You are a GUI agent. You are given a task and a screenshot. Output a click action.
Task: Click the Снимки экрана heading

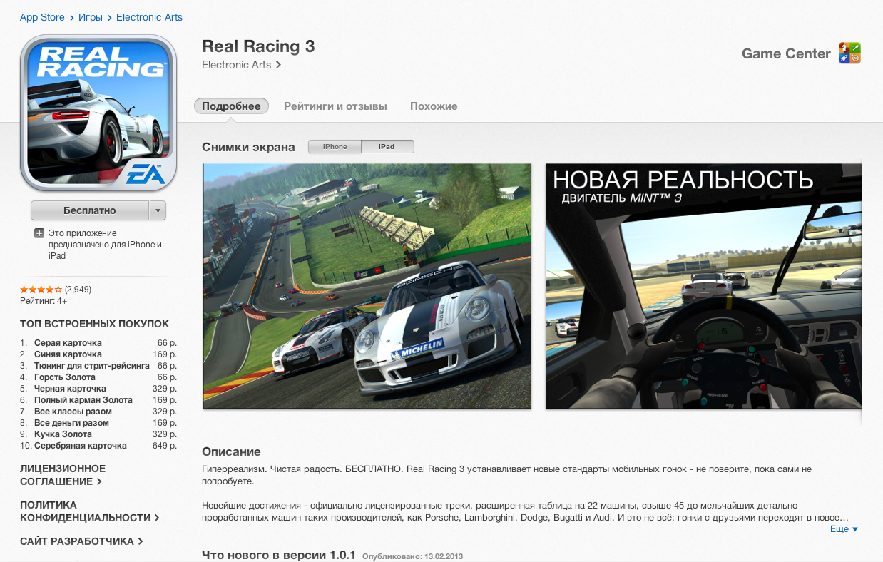coord(248,148)
